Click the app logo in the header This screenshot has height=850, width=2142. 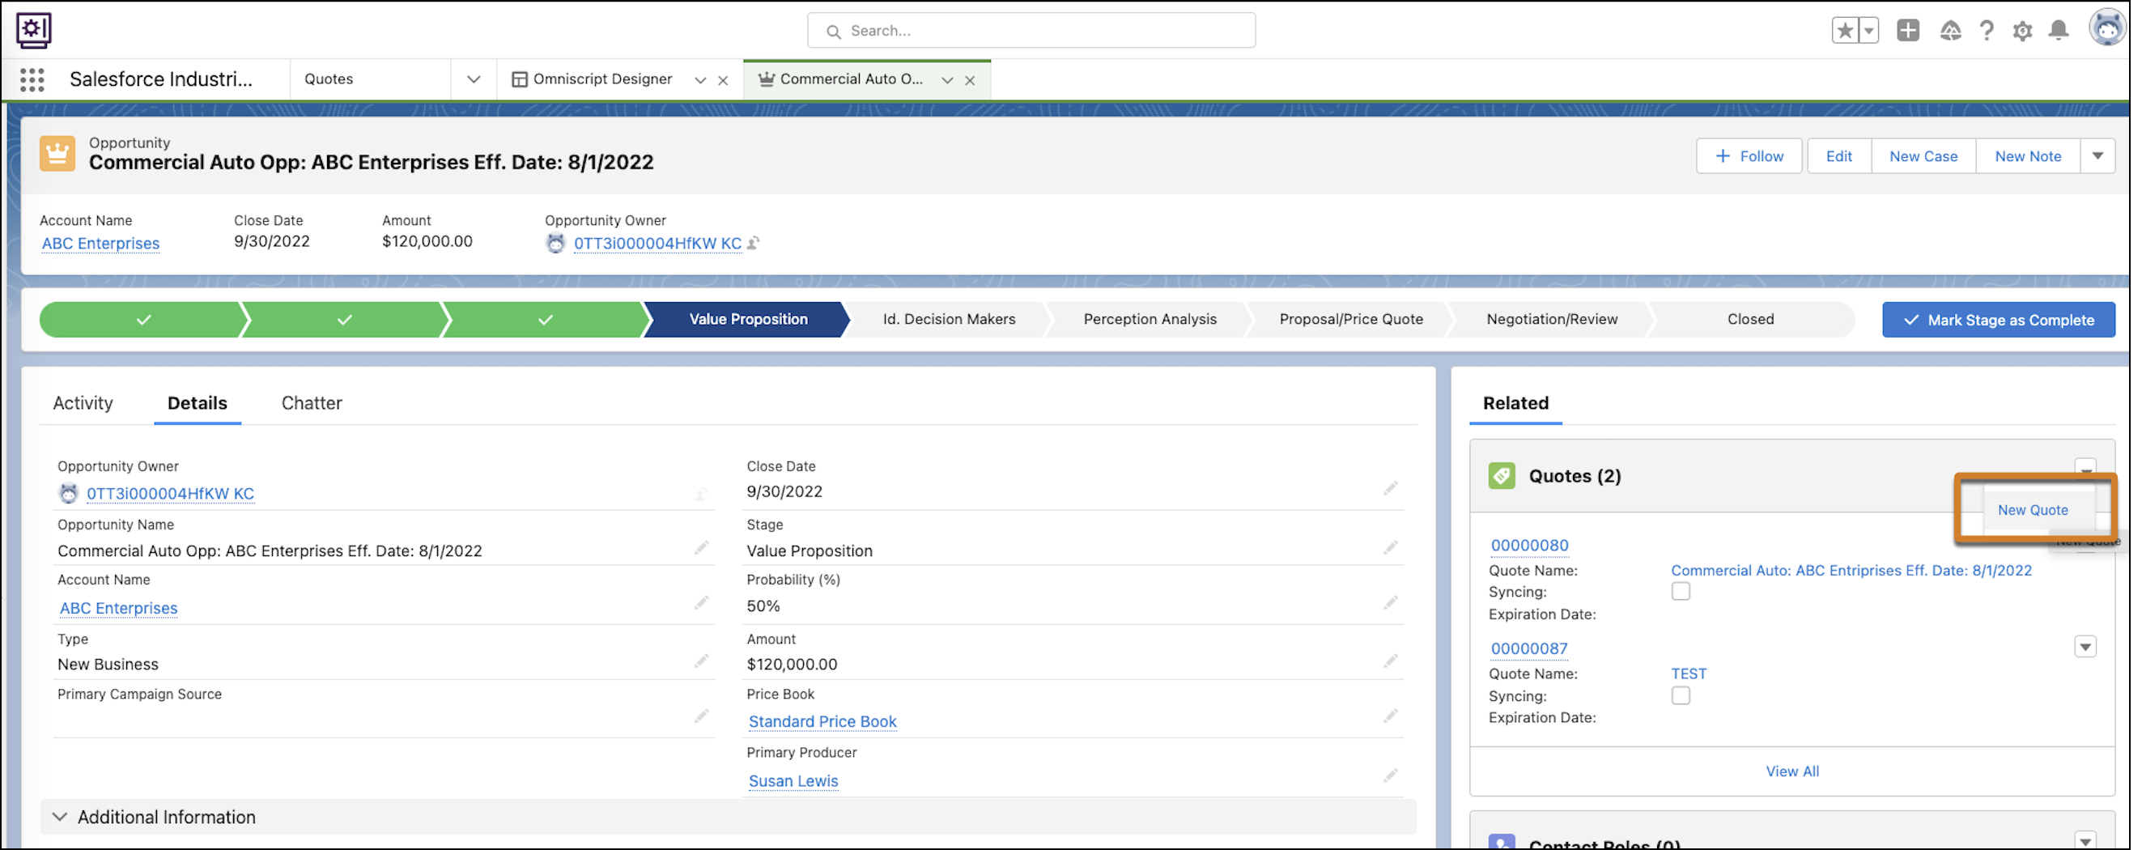pyautogui.click(x=33, y=30)
